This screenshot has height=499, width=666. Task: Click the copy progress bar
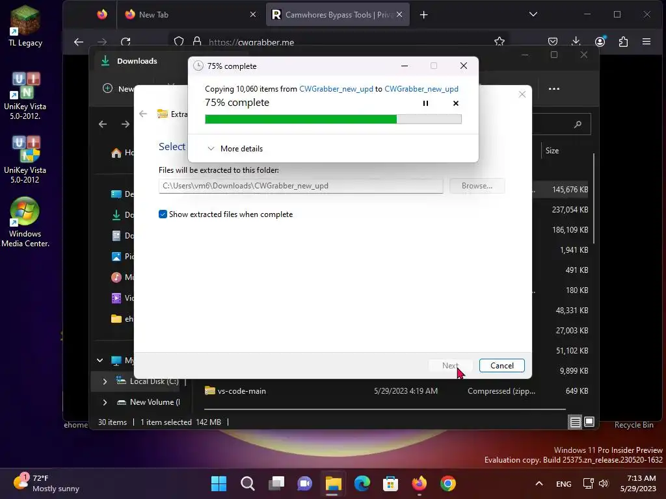pos(333,120)
